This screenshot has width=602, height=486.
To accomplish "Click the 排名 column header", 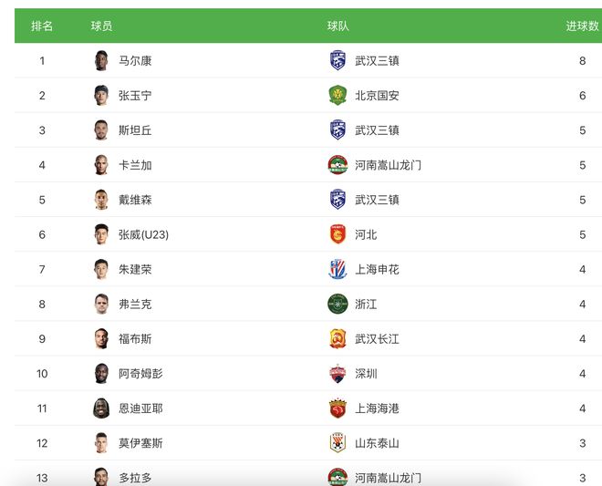I will (42, 26).
